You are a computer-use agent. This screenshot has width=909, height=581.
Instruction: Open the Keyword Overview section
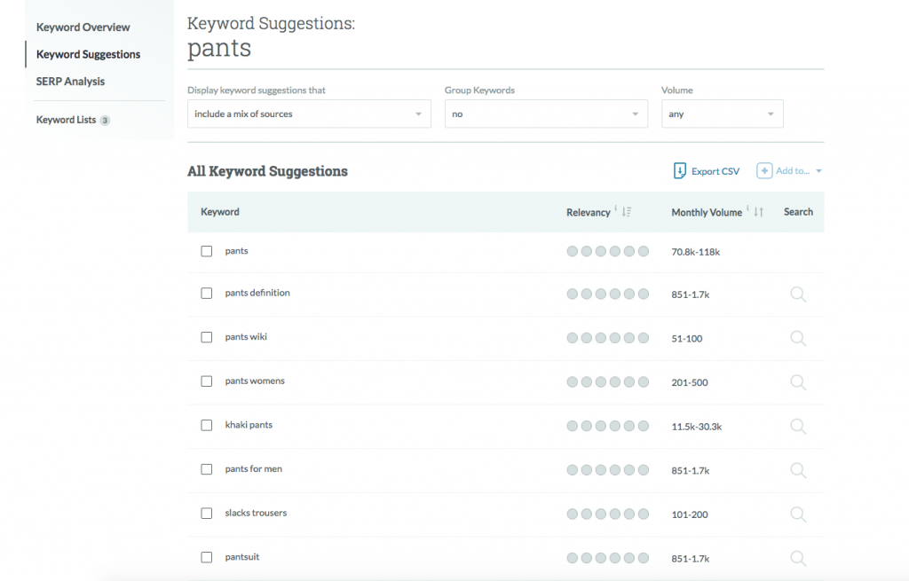pyautogui.click(x=83, y=27)
